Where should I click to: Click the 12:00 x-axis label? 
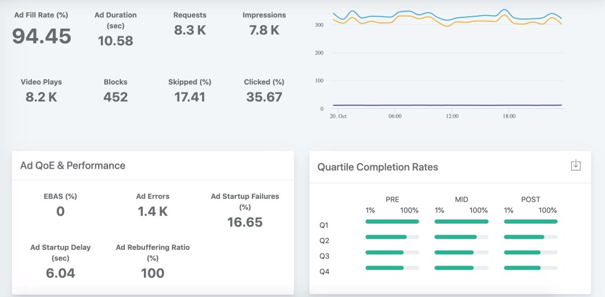coord(452,116)
